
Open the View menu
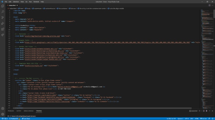coord(22,2)
